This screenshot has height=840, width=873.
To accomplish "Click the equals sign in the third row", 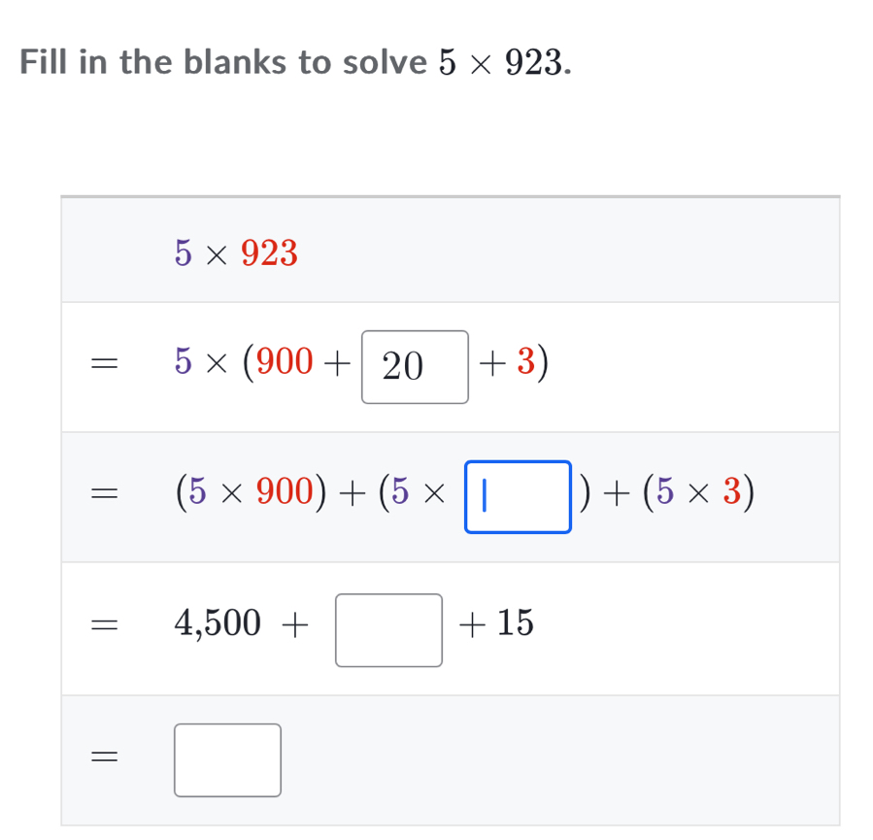I will pos(102,495).
